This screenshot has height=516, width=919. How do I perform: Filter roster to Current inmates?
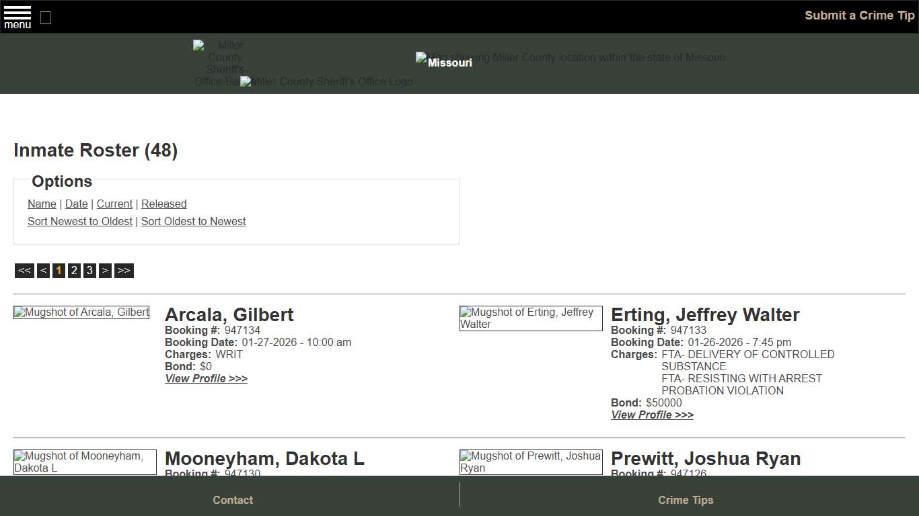(x=114, y=204)
